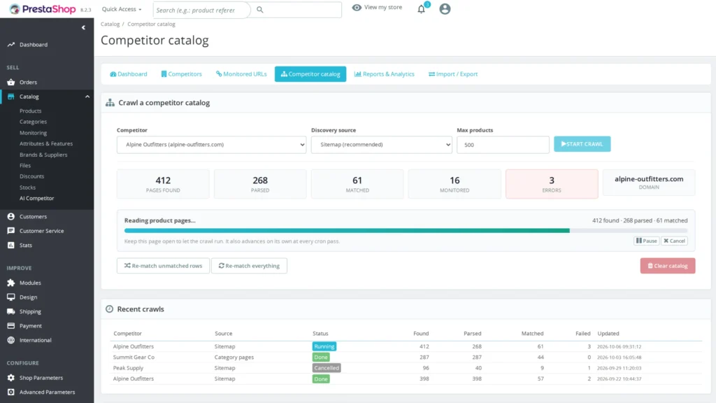The height and width of the screenshot is (403, 716).
Task: Click the Peak Supply row name
Action: pyautogui.click(x=128, y=368)
